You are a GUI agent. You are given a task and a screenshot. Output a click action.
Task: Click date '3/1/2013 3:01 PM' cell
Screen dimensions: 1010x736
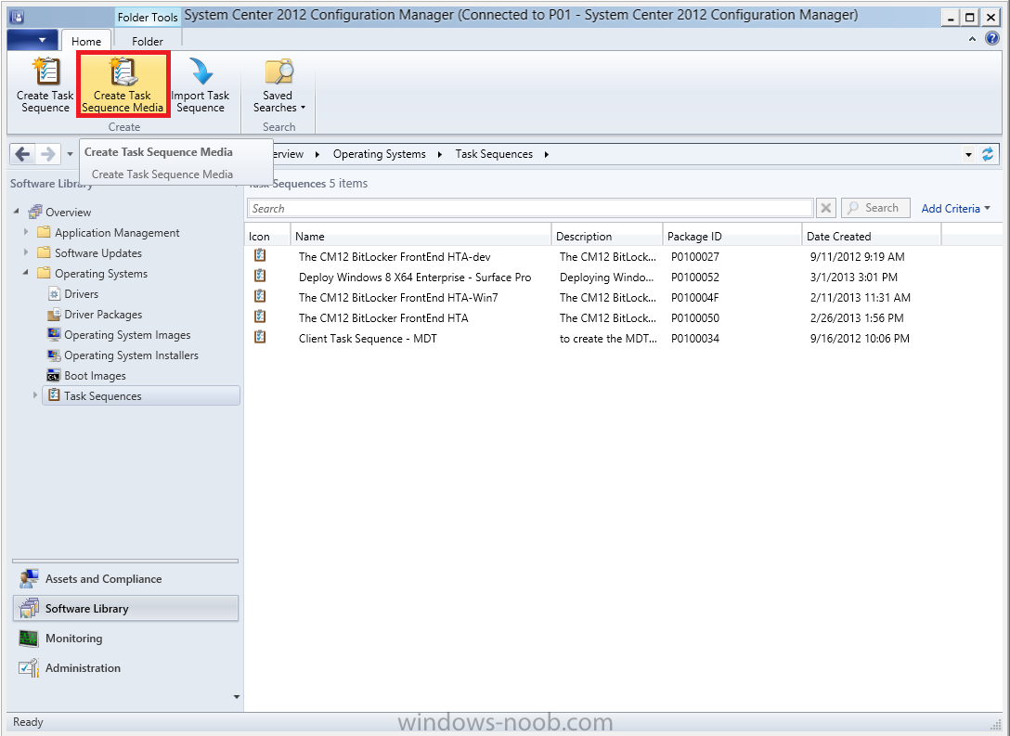(853, 277)
